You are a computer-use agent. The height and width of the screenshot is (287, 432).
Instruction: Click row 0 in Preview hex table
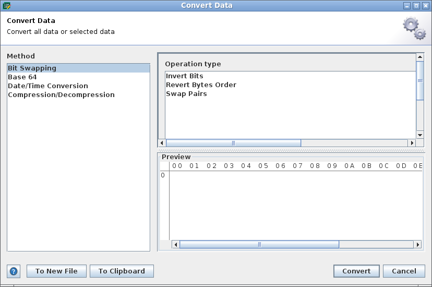tap(163, 175)
